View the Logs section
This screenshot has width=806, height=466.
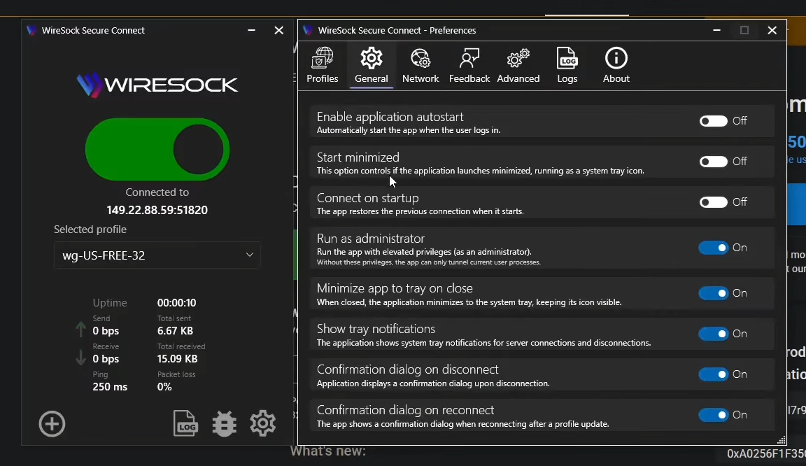tap(567, 64)
